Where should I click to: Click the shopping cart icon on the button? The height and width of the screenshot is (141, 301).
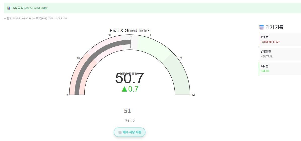120,132
